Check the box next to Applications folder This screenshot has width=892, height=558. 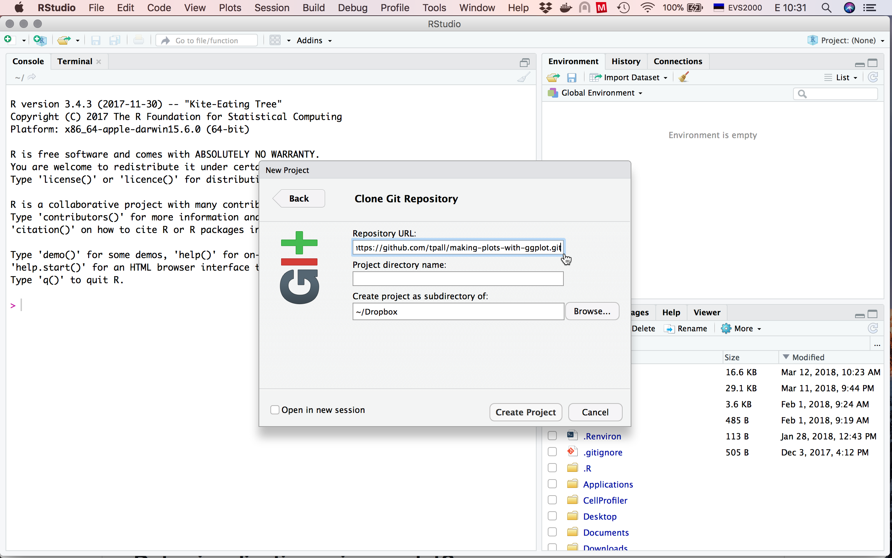point(552,484)
